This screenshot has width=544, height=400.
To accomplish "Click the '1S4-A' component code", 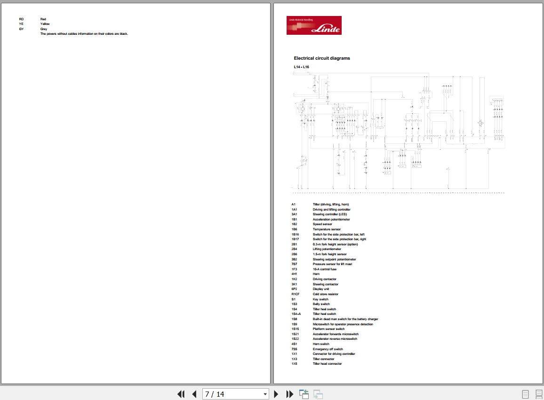I will pos(296,314).
